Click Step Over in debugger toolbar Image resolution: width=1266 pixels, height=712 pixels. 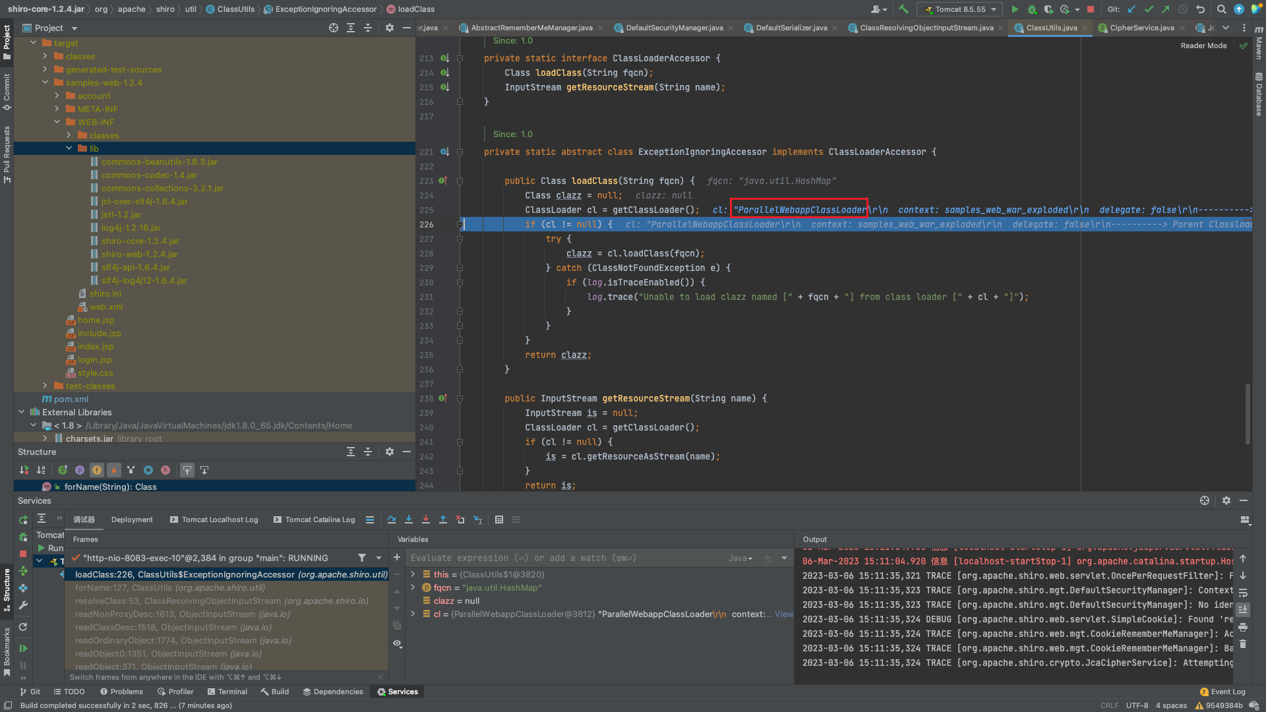(392, 519)
